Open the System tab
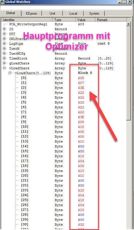Viewport: 134px width, 230px height. pyautogui.click(x=94, y=14)
